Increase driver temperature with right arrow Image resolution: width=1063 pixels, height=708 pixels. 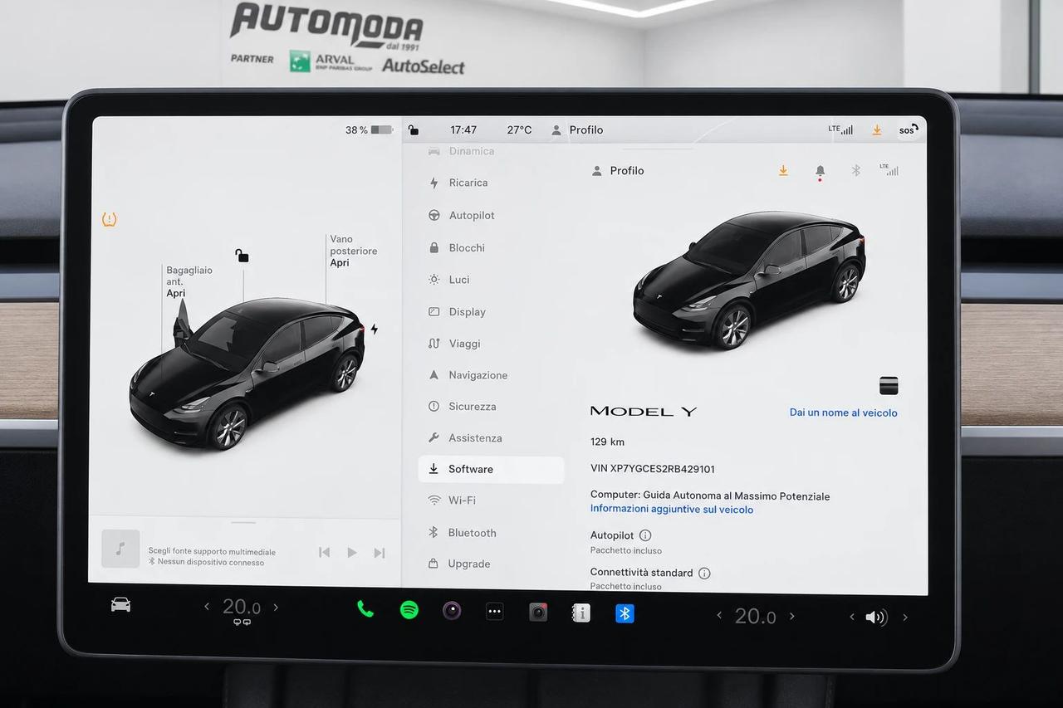[276, 608]
